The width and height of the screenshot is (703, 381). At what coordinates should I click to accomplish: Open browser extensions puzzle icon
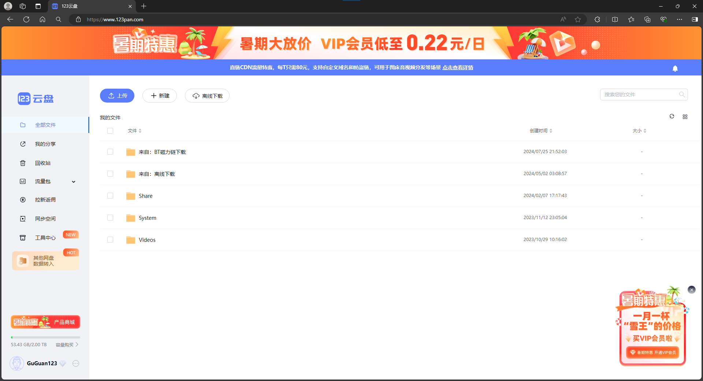pyautogui.click(x=597, y=19)
